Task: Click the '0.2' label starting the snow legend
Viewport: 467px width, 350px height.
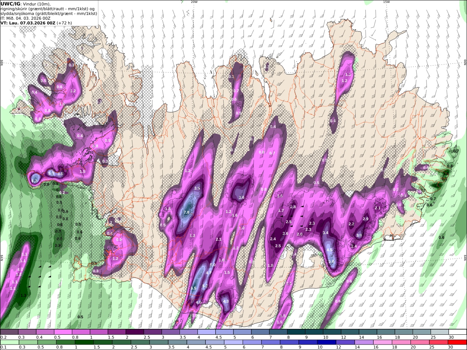Action: point(4,337)
